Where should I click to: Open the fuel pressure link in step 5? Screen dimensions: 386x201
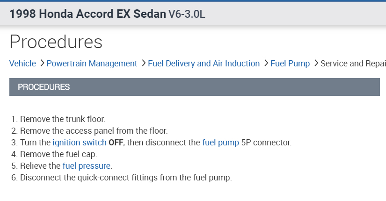tap(87, 166)
